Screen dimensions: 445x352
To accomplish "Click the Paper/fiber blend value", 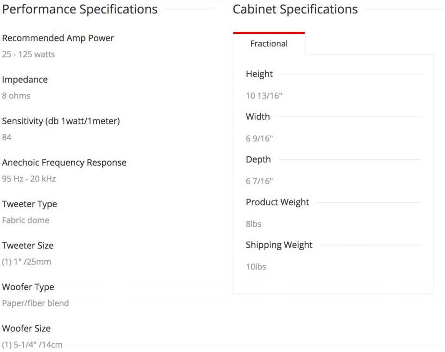I will pyautogui.click(x=35, y=303).
